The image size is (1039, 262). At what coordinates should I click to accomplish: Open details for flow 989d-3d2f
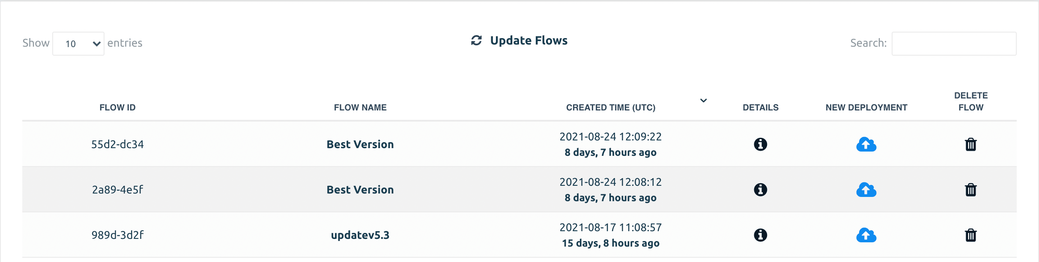[x=760, y=235]
